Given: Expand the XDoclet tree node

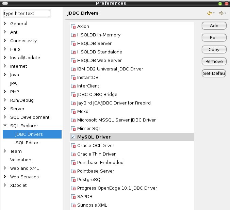Looking at the screenshot, I should [x=5, y=185].
